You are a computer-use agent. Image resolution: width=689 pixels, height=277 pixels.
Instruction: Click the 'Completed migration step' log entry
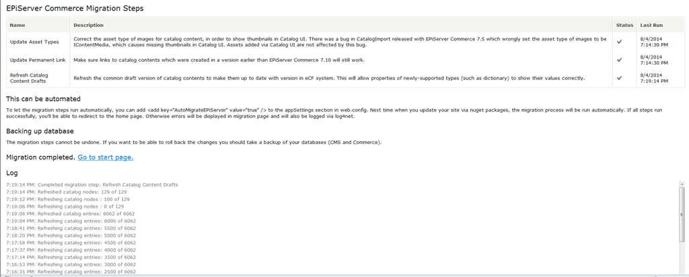(x=92, y=184)
